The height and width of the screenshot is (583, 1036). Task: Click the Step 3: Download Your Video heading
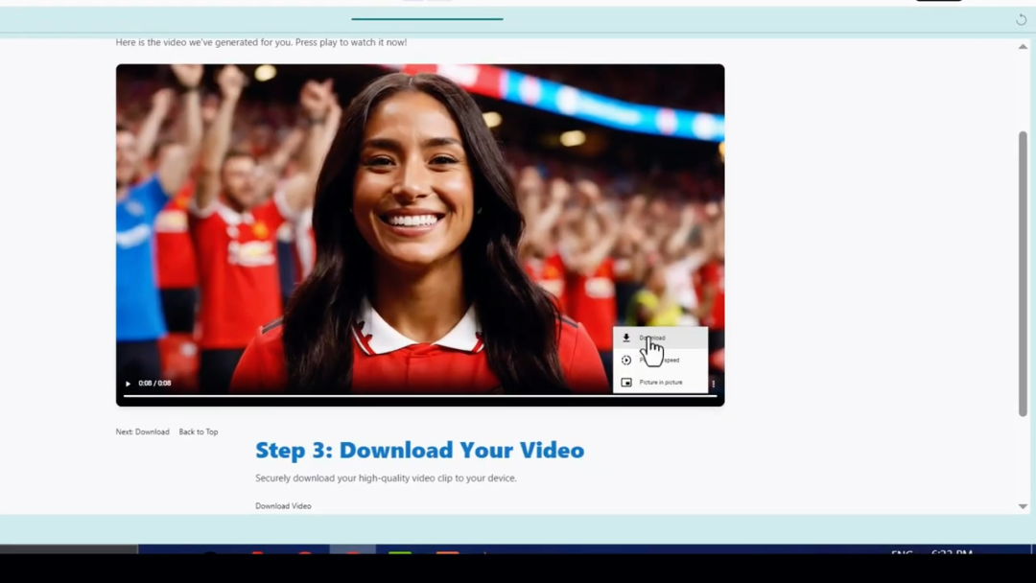click(x=419, y=451)
